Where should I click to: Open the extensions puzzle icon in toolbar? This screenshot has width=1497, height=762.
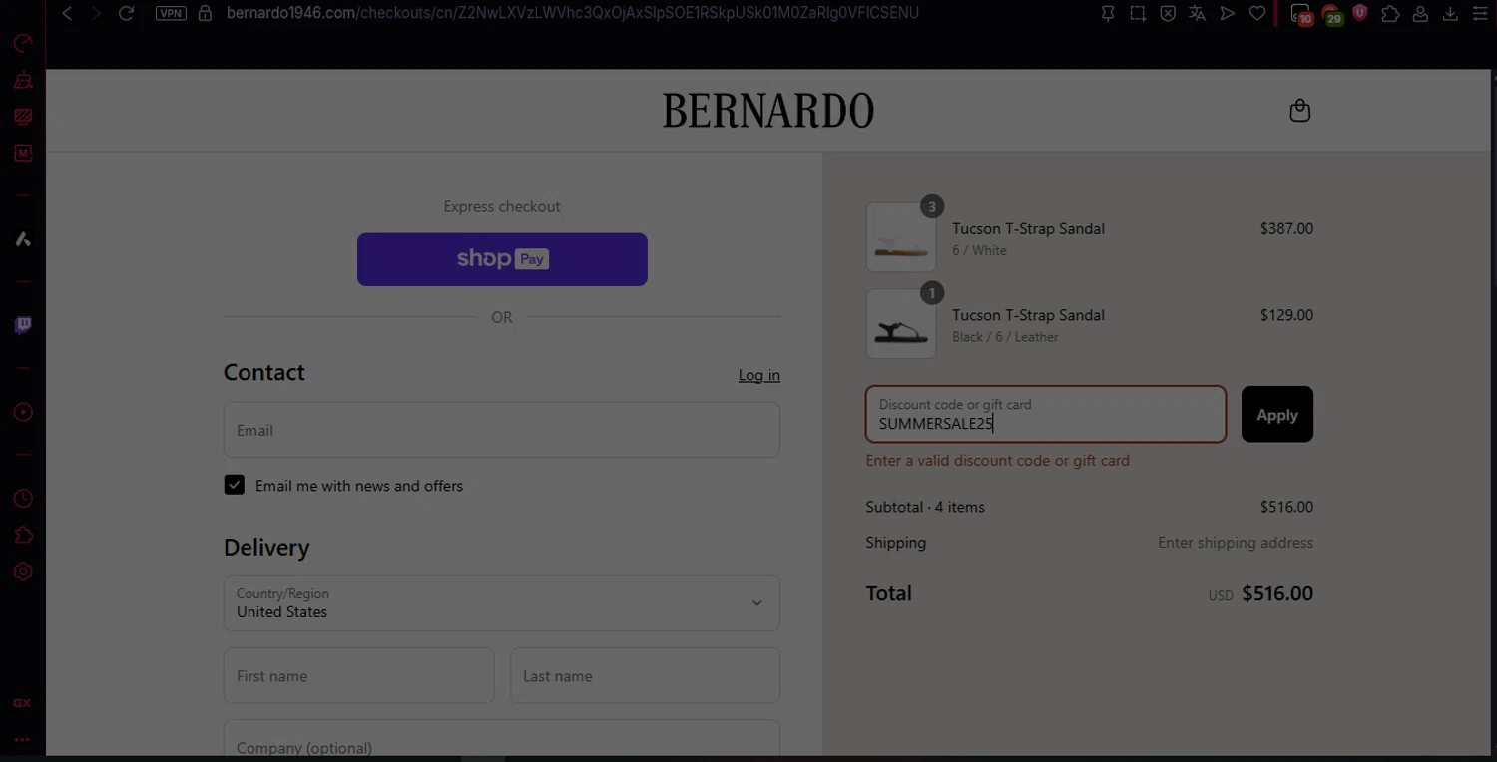coord(1390,13)
